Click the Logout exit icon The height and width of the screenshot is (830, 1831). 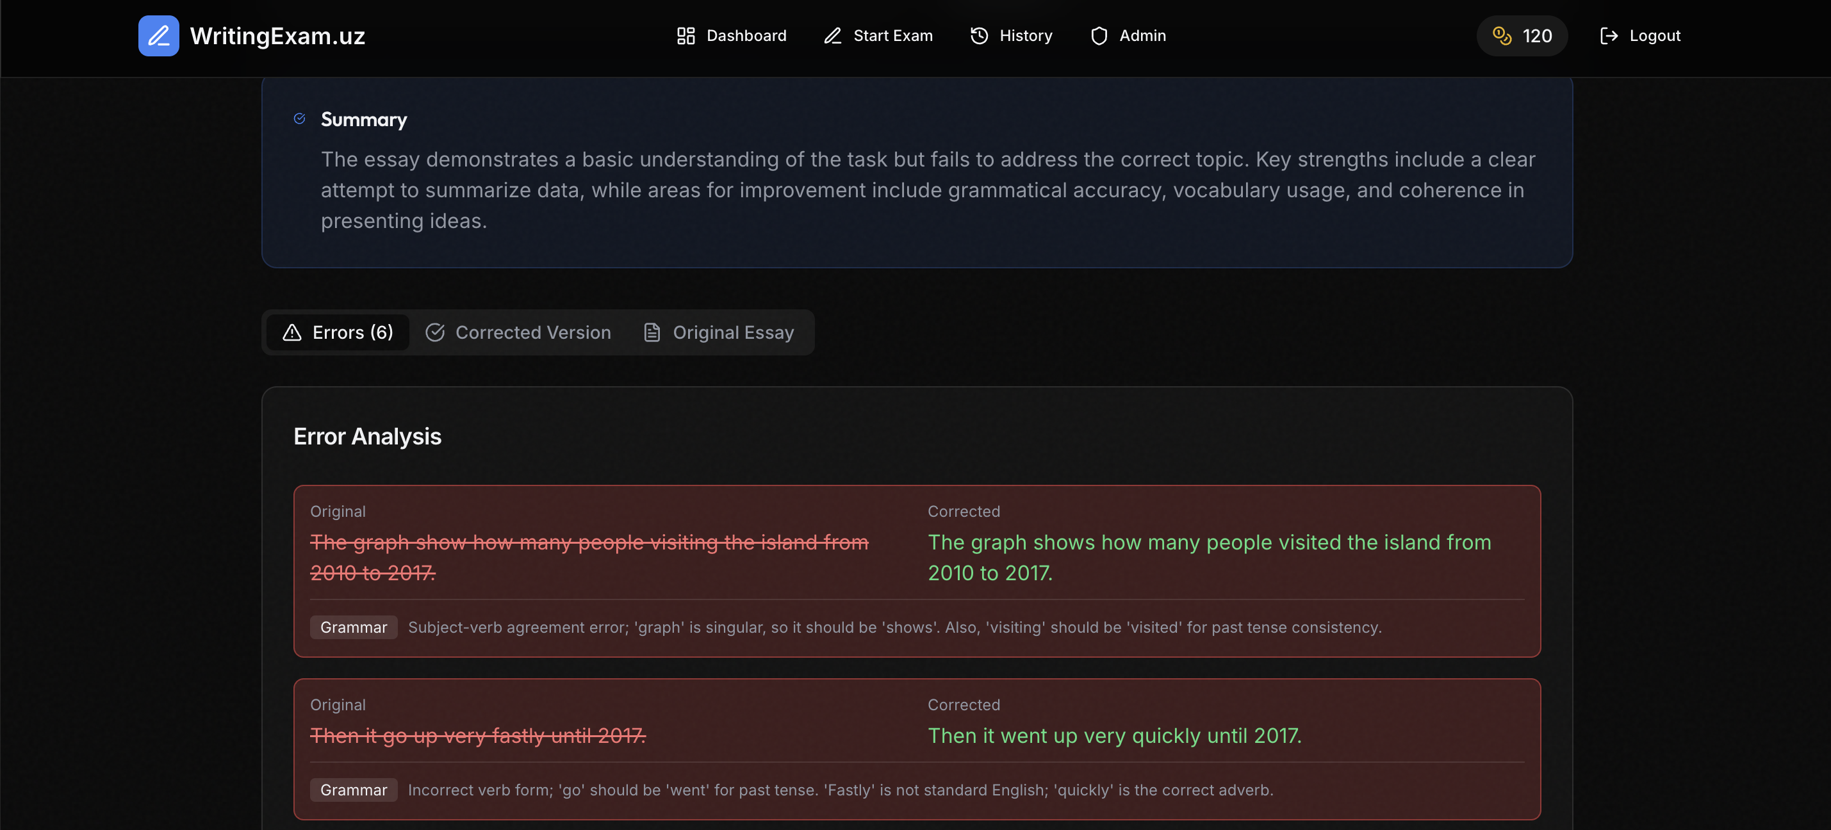pyautogui.click(x=1609, y=35)
